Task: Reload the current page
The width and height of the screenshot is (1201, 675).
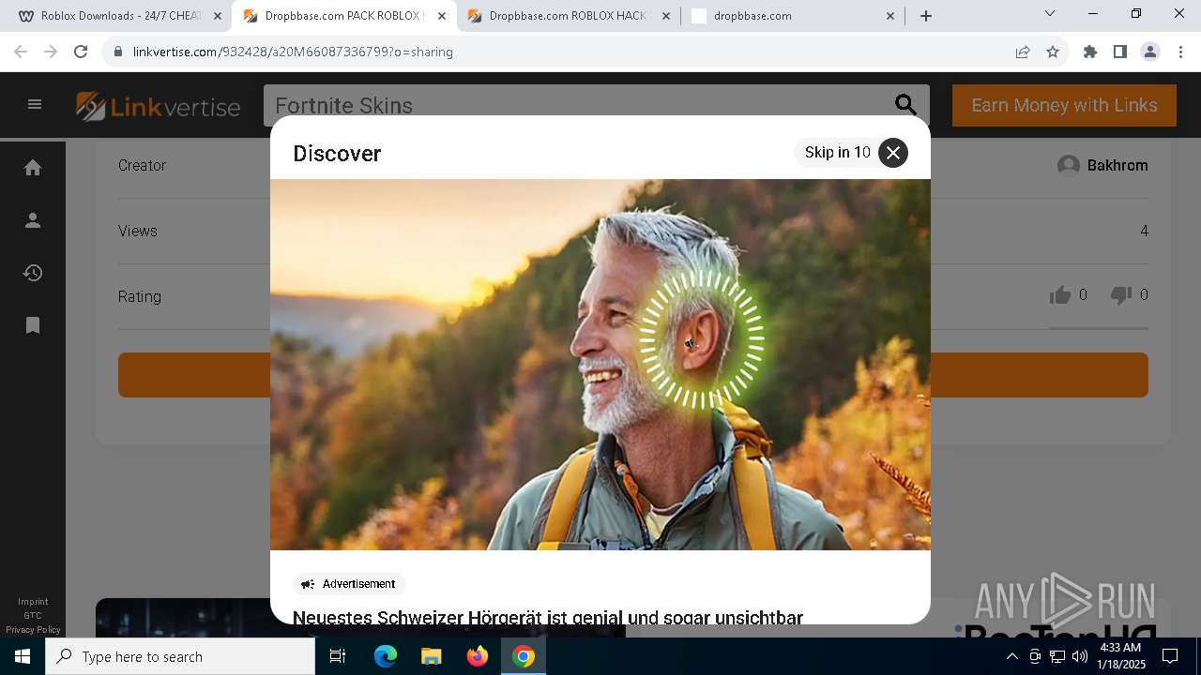Action: pyautogui.click(x=81, y=52)
